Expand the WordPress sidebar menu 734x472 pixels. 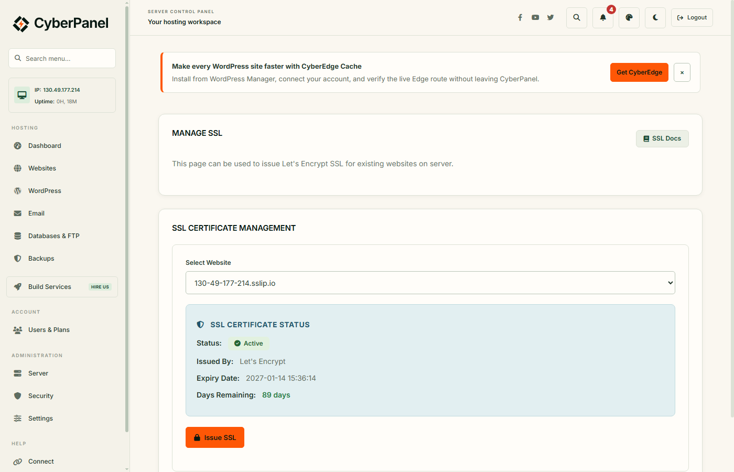tap(62, 191)
